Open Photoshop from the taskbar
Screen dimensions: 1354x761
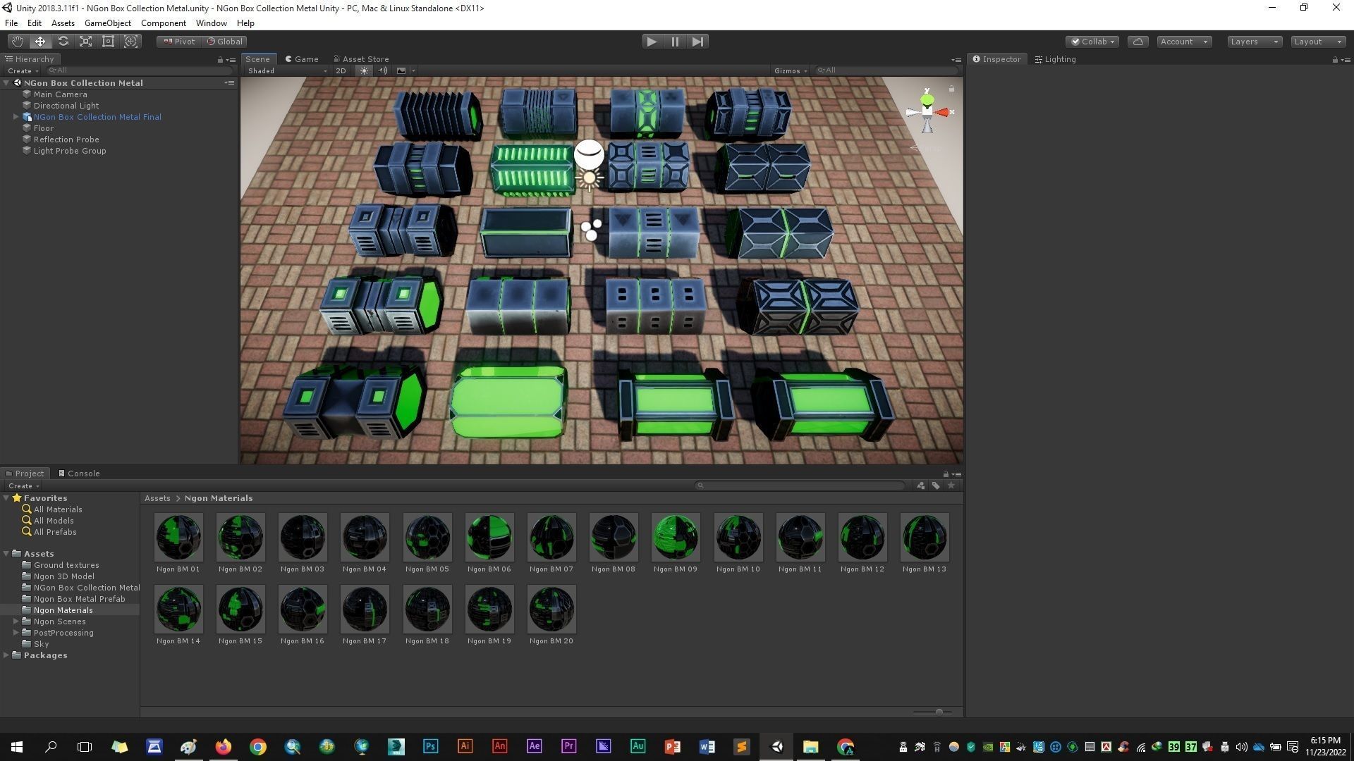pos(430,746)
